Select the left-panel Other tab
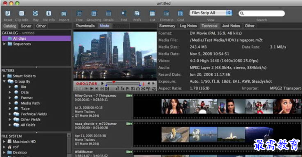 tap(41, 26)
